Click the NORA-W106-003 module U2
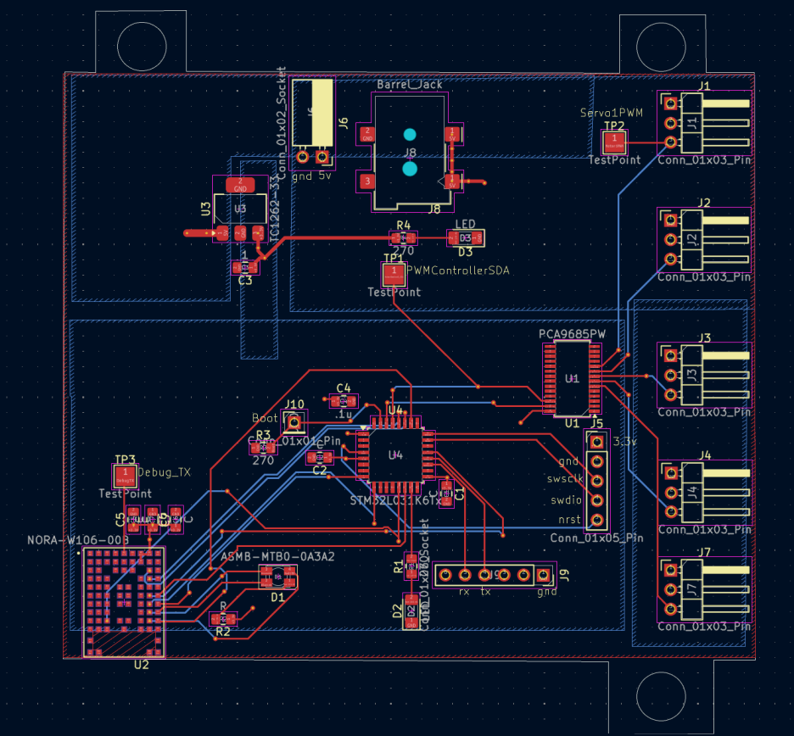The width and height of the screenshot is (794, 736). click(123, 602)
